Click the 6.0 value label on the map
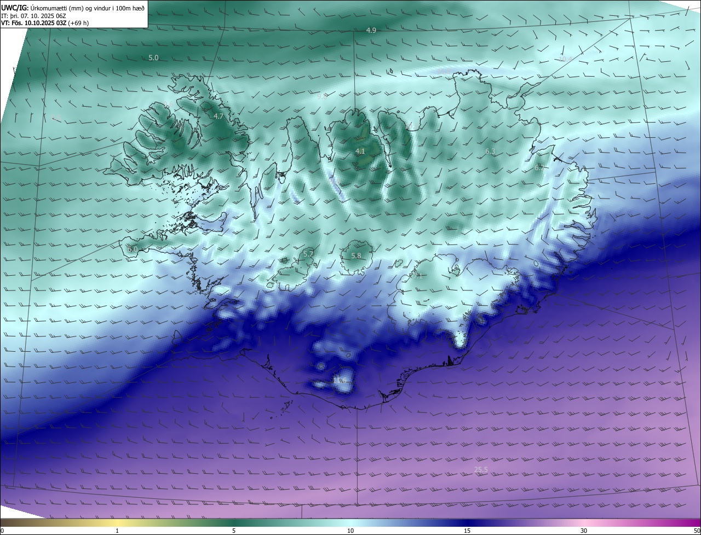701x535 pixels. 133,249
